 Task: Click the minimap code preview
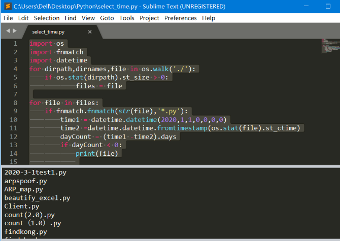point(330,46)
